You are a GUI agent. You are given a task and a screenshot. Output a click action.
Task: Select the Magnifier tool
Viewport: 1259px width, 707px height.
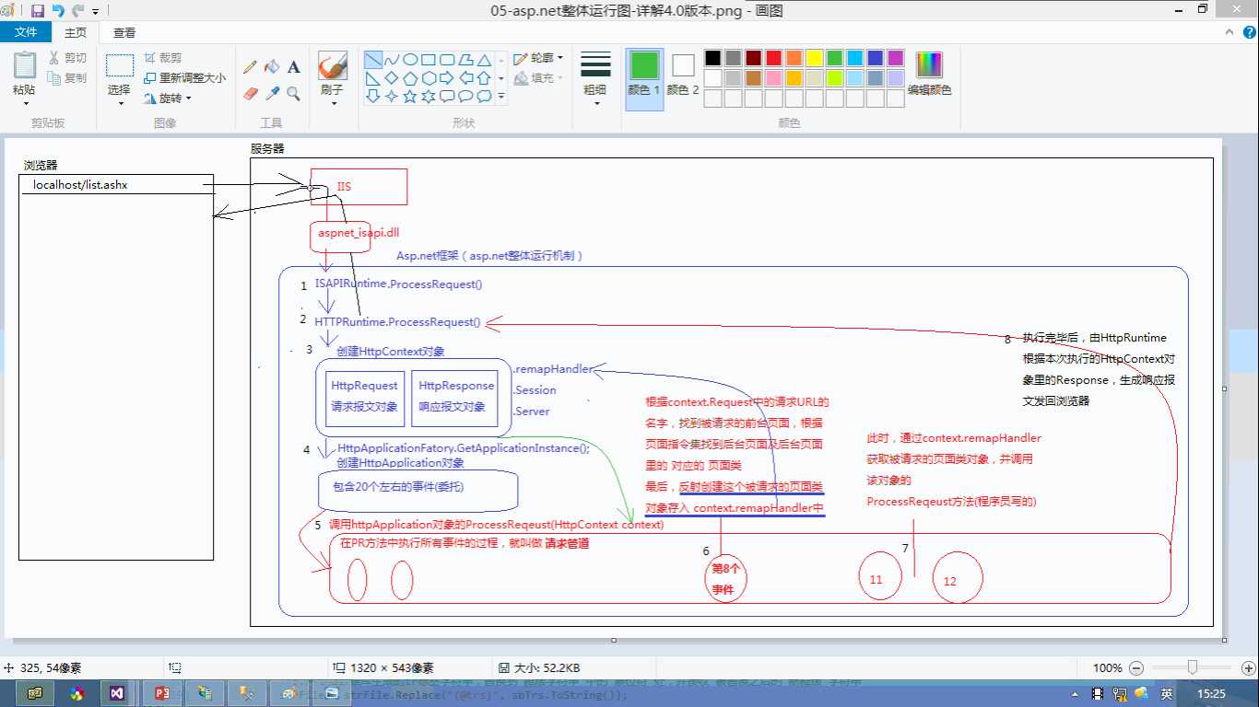click(x=294, y=93)
